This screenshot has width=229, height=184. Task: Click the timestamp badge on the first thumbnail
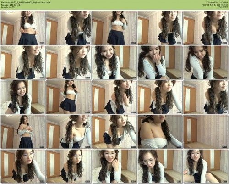42,43
